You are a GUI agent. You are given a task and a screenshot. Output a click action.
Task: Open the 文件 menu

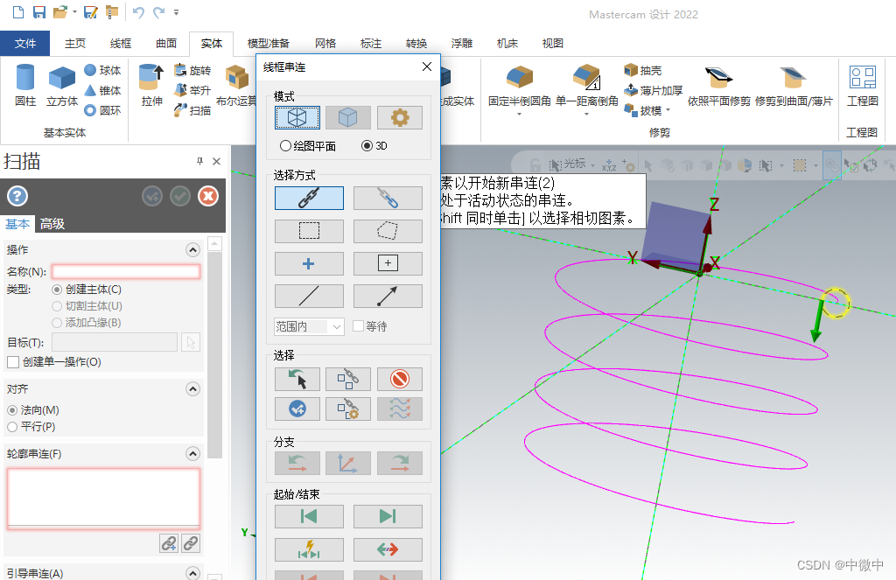tap(25, 44)
